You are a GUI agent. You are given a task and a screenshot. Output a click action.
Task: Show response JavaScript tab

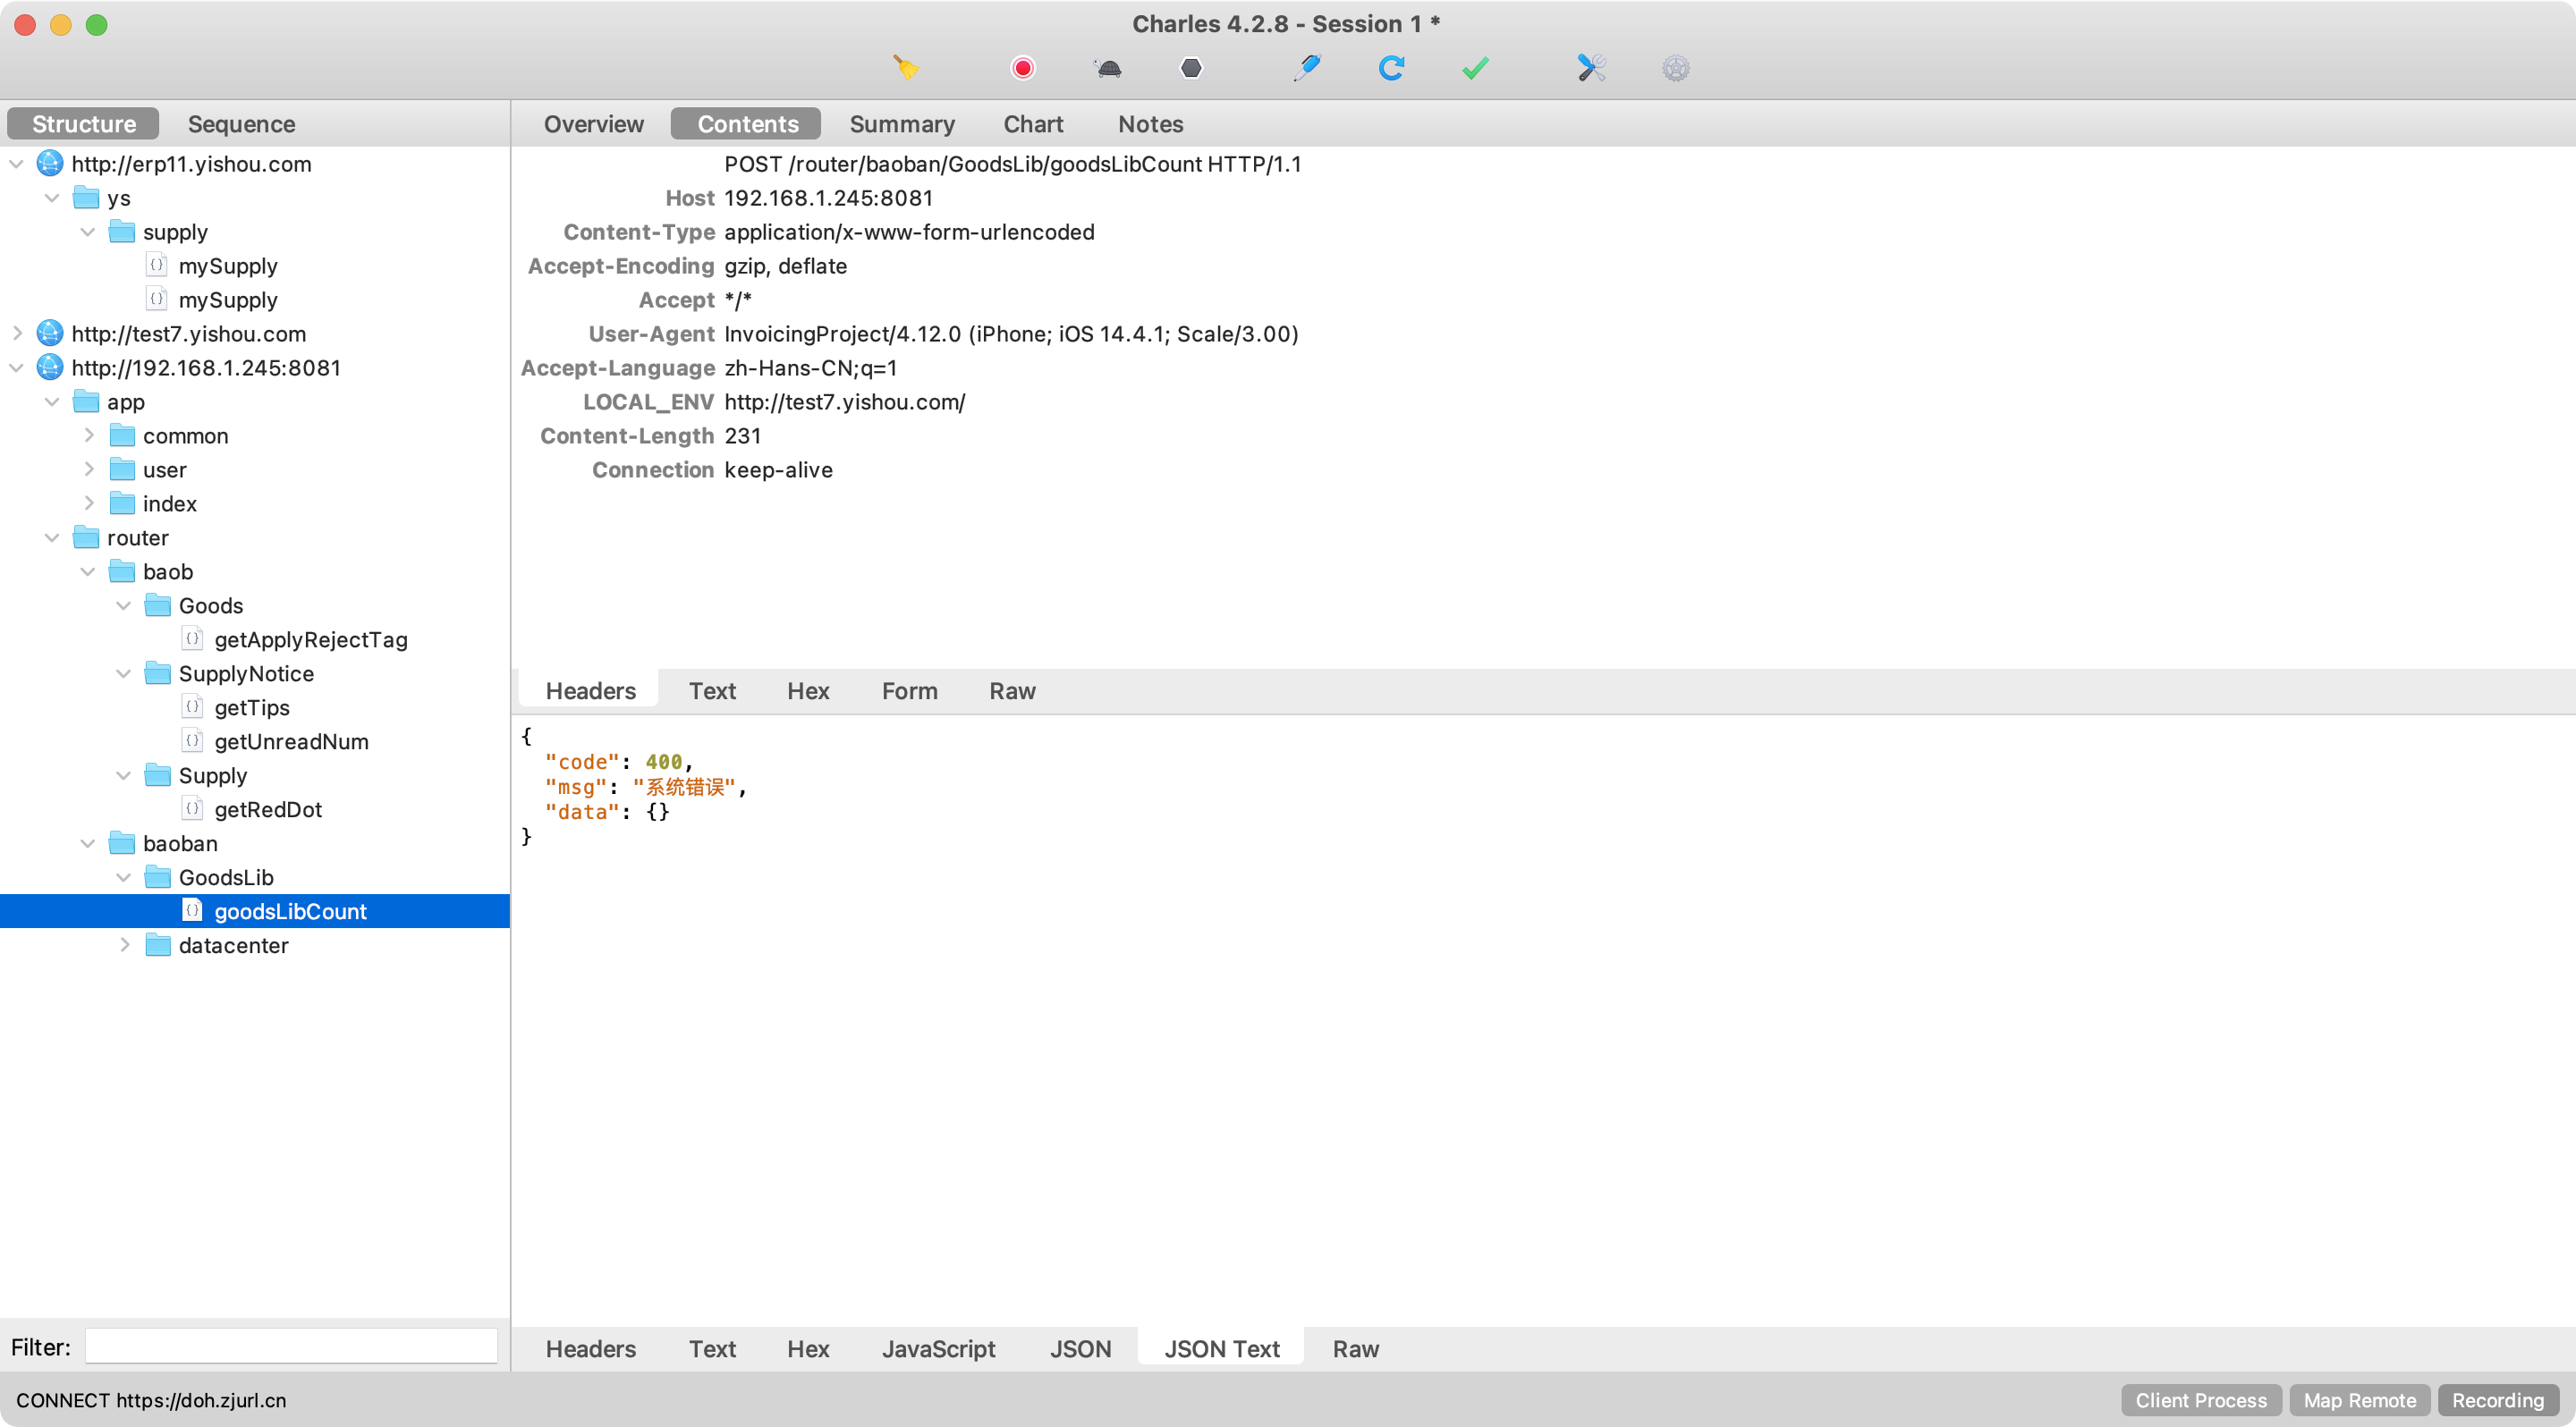click(938, 1349)
